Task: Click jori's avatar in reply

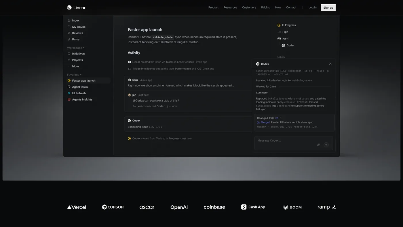Action: coord(129,95)
